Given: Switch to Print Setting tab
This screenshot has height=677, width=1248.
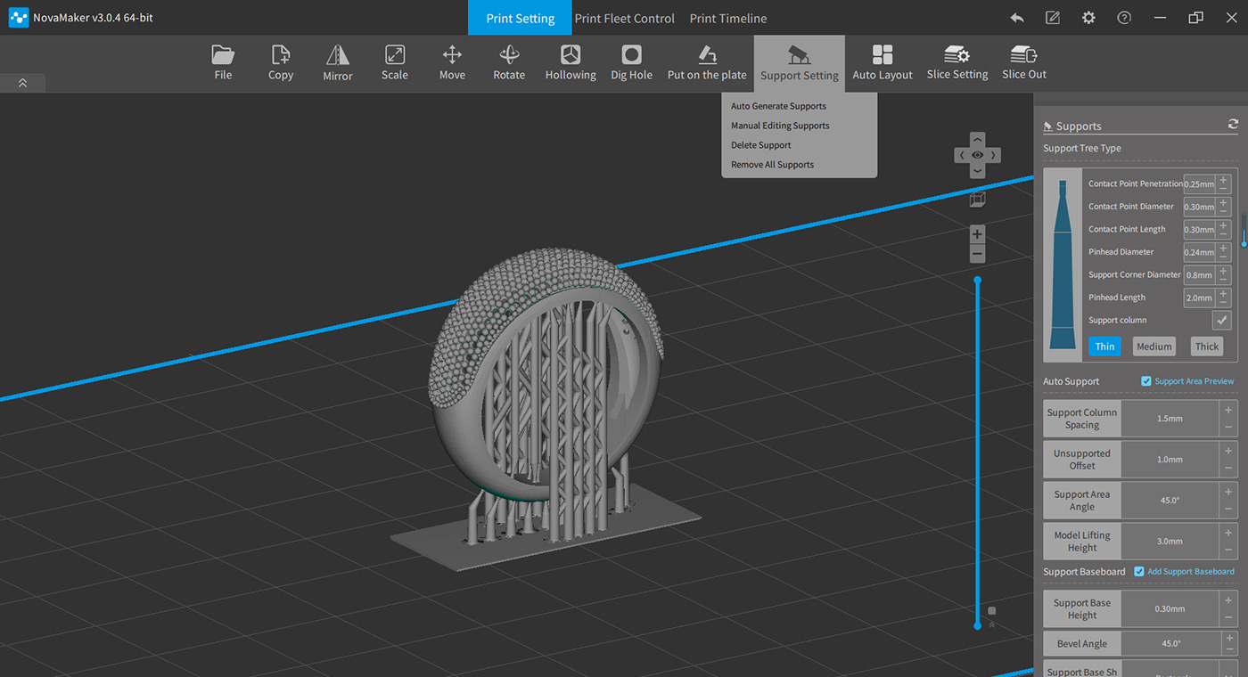Looking at the screenshot, I should pos(521,18).
